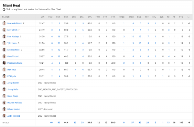Click the video play icon beside instructions
Screen dimensions: 194x127
pyautogui.click(x=4, y=9)
